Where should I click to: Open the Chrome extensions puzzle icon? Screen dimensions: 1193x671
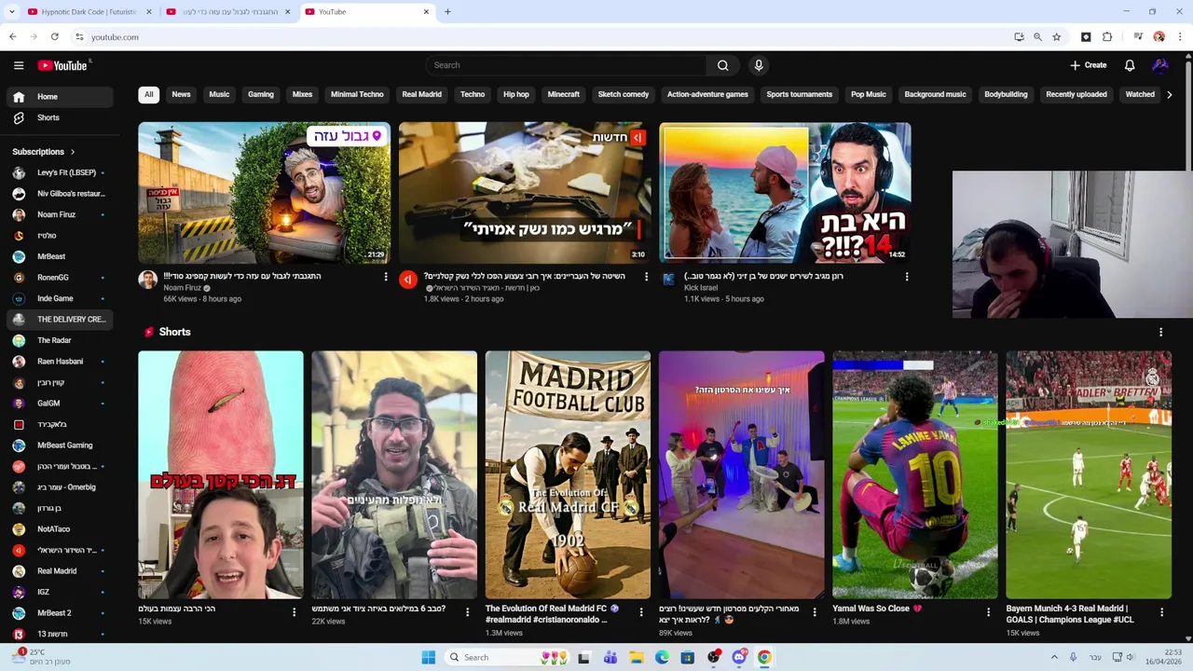(x=1107, y=37)
